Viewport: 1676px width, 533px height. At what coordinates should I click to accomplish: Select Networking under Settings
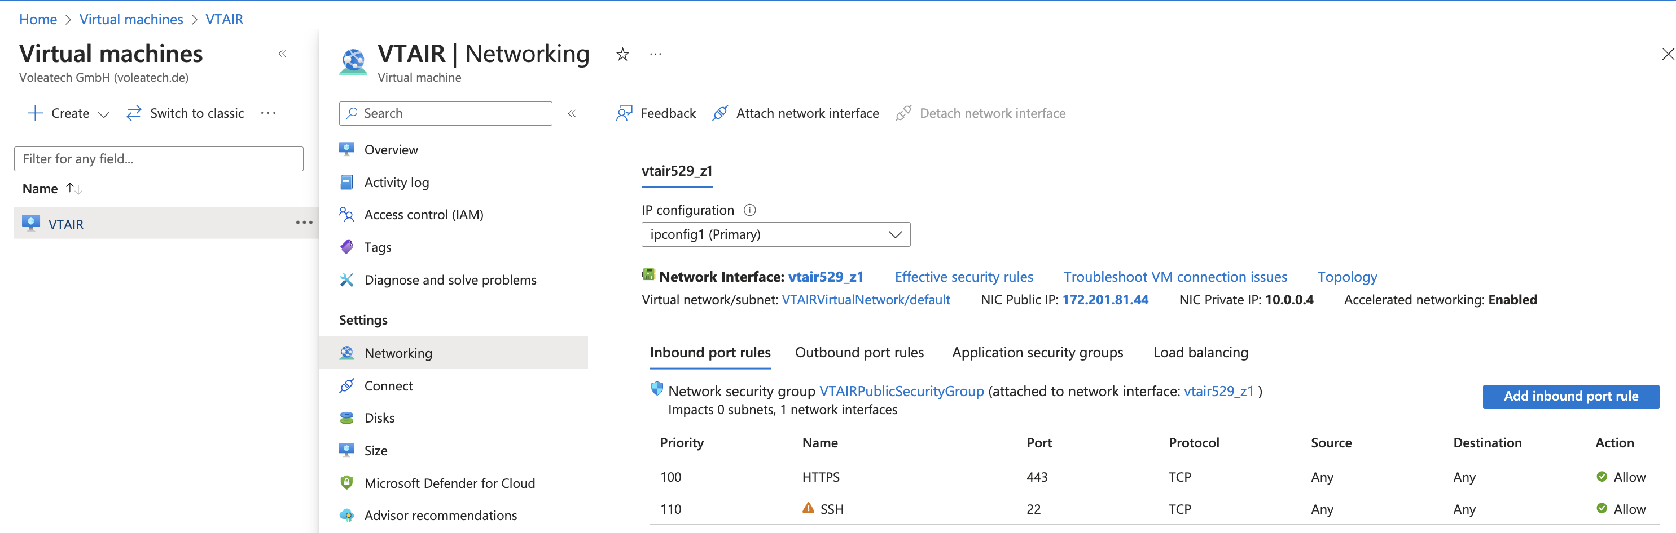[x=454, y=353]
